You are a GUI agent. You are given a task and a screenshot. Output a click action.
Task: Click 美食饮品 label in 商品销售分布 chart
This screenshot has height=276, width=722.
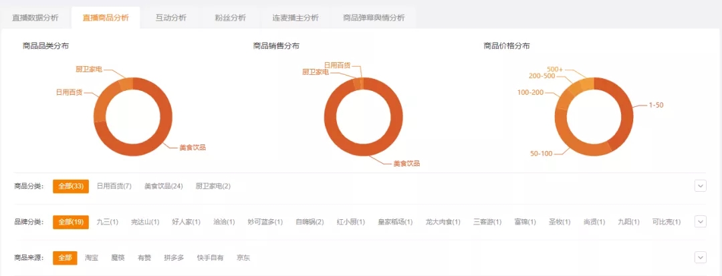[407, 163]
